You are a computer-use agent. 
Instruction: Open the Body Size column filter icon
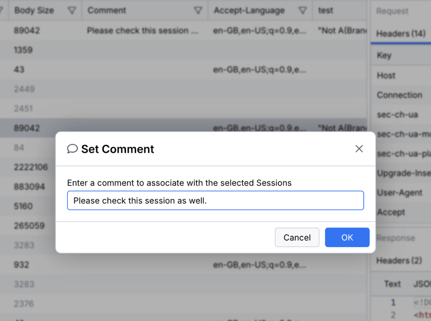[x=72, y=11]
